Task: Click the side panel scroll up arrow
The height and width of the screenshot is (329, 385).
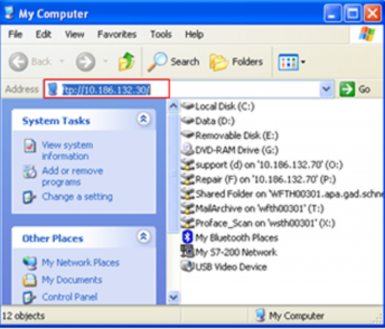Action: click(x=174, y=106)
